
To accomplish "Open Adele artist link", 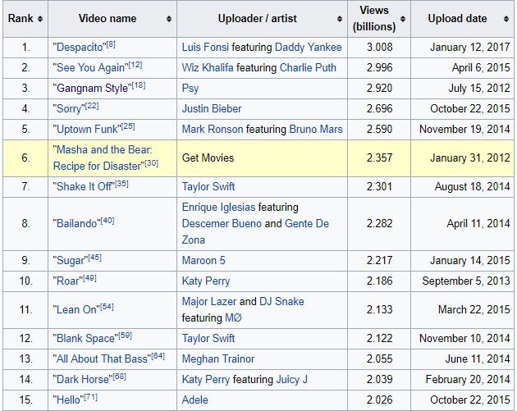I will (194, 400).
